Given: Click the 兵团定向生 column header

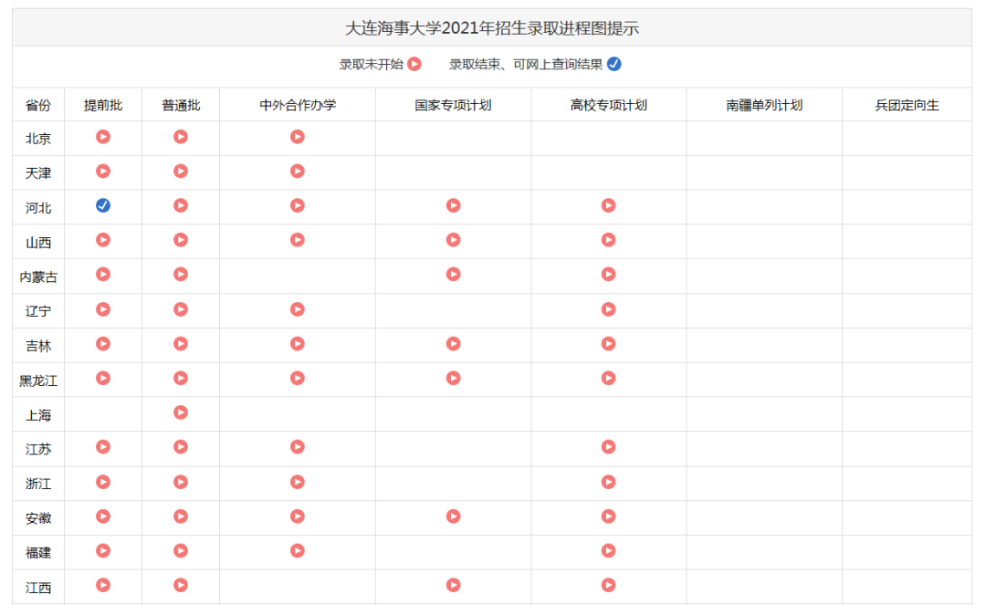Looking at the screenshot, I should click(x=907, y=105).
